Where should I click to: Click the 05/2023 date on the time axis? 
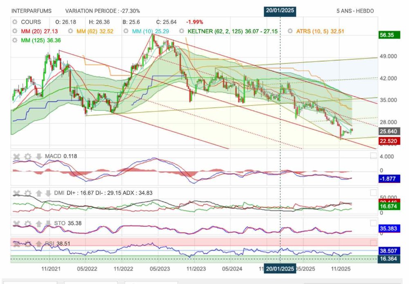pos(160,268)
